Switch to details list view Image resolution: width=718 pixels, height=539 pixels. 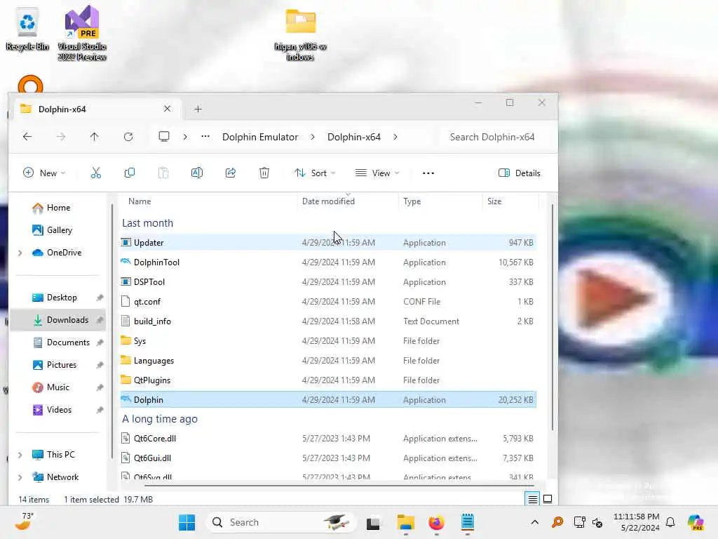(x=533, y=499)
